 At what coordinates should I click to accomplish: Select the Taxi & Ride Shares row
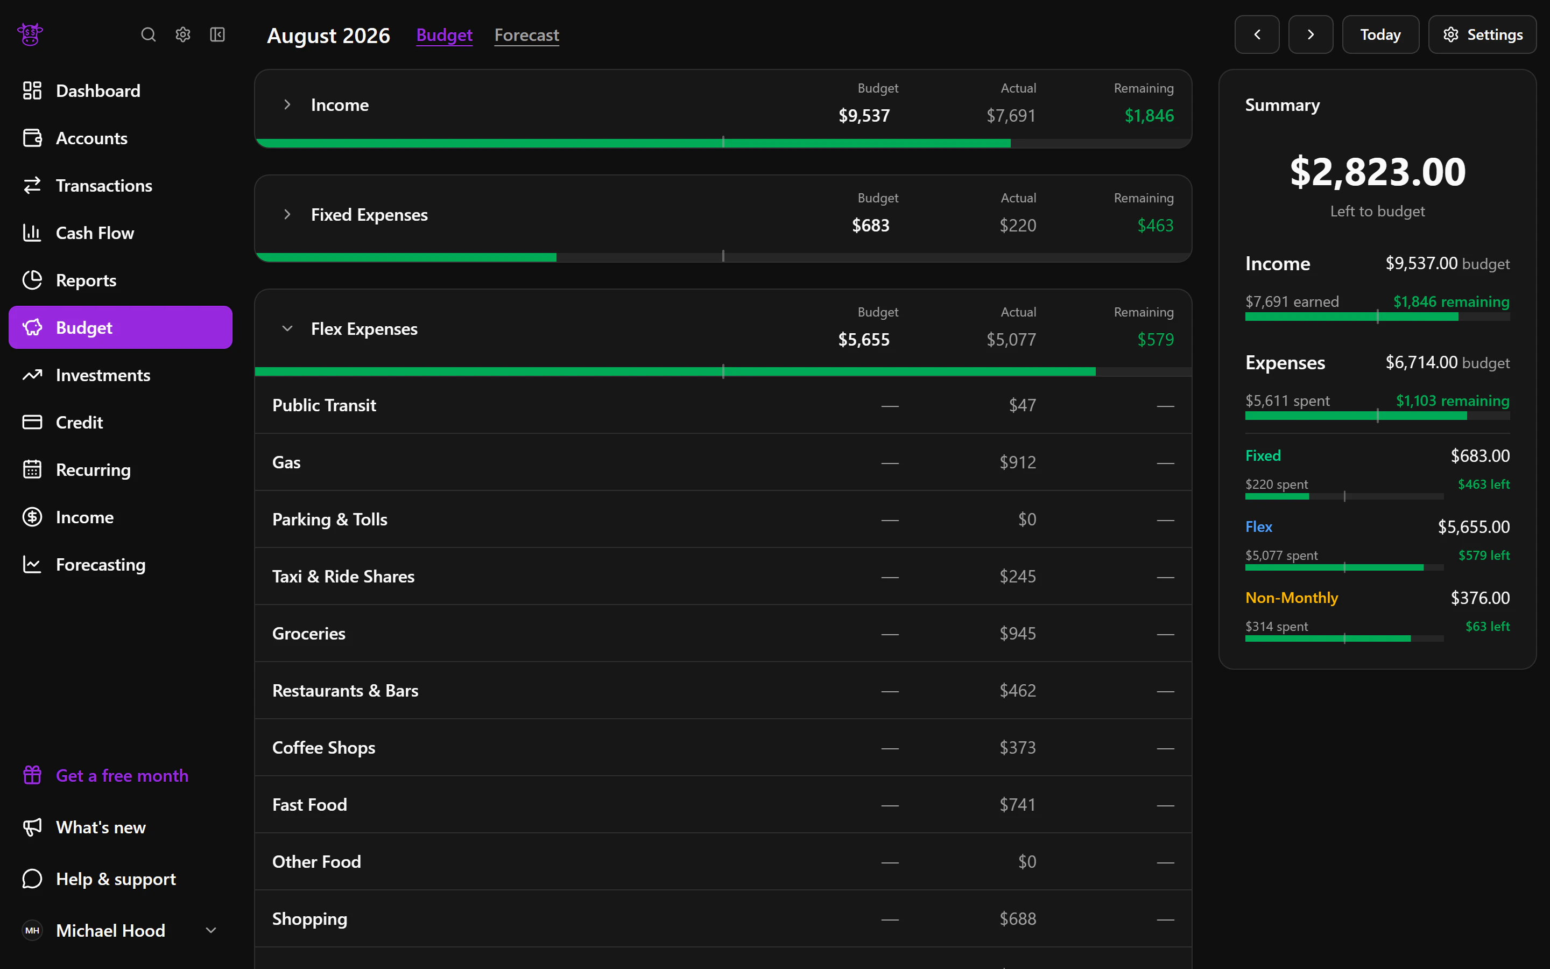723,576
